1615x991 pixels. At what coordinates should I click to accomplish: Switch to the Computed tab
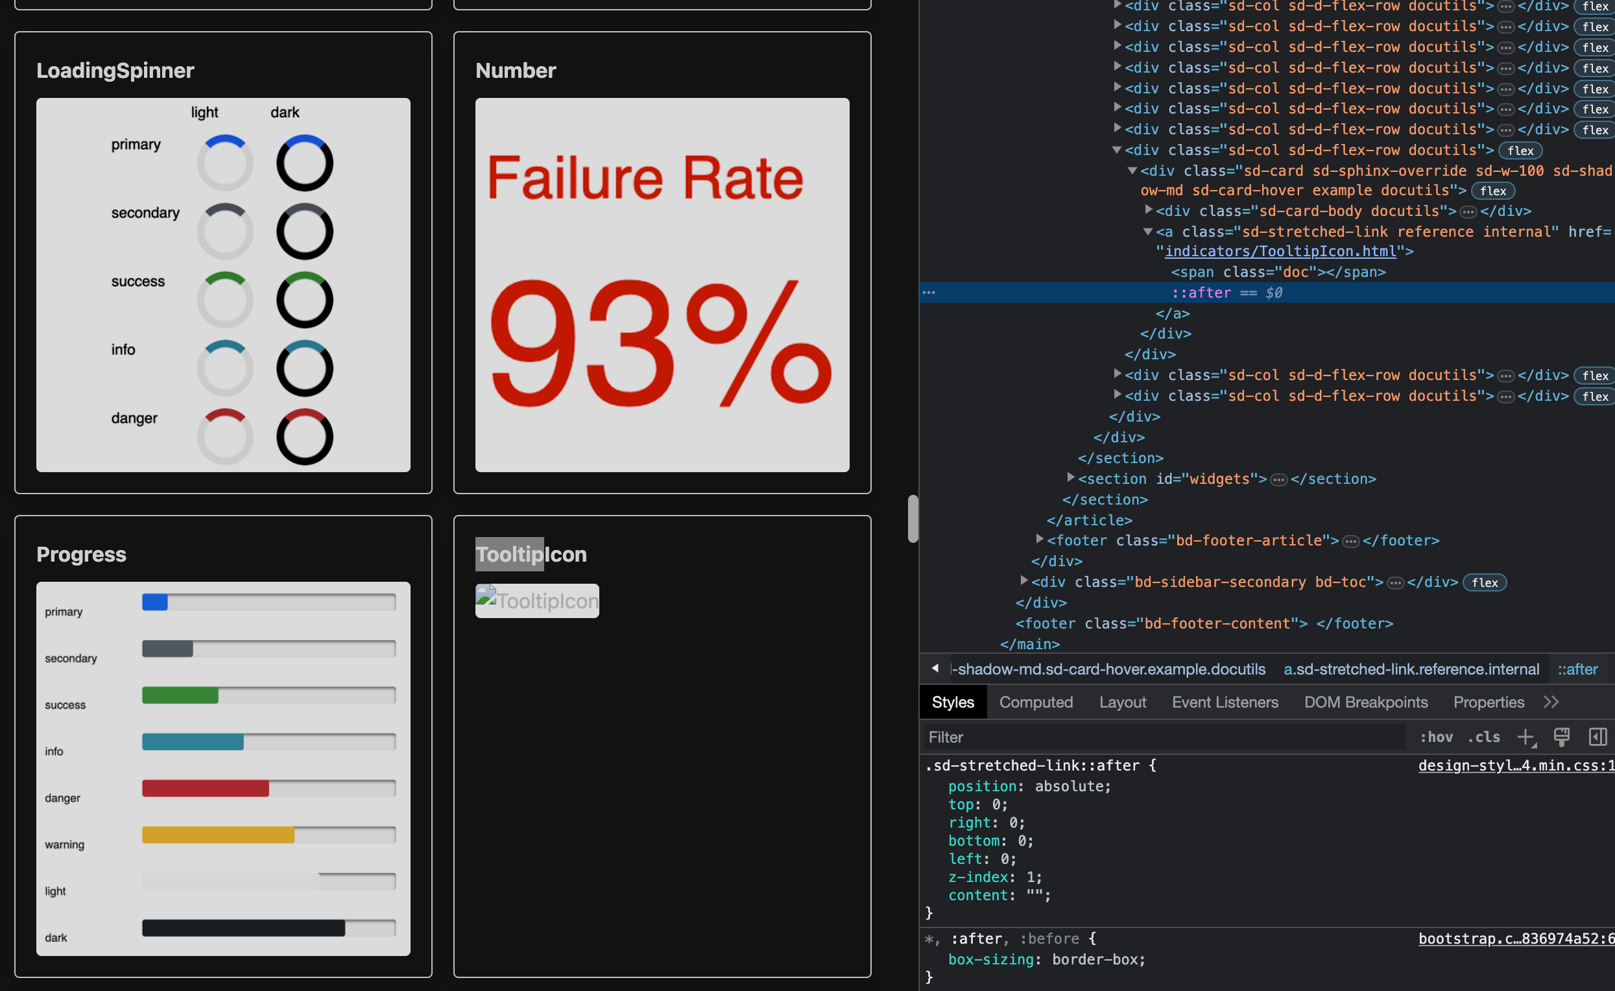pos(1036,702)
